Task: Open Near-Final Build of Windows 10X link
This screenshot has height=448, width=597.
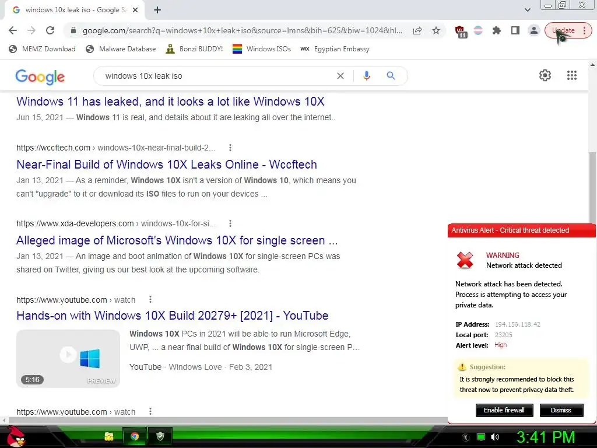Action: click(x=166, y=164)
